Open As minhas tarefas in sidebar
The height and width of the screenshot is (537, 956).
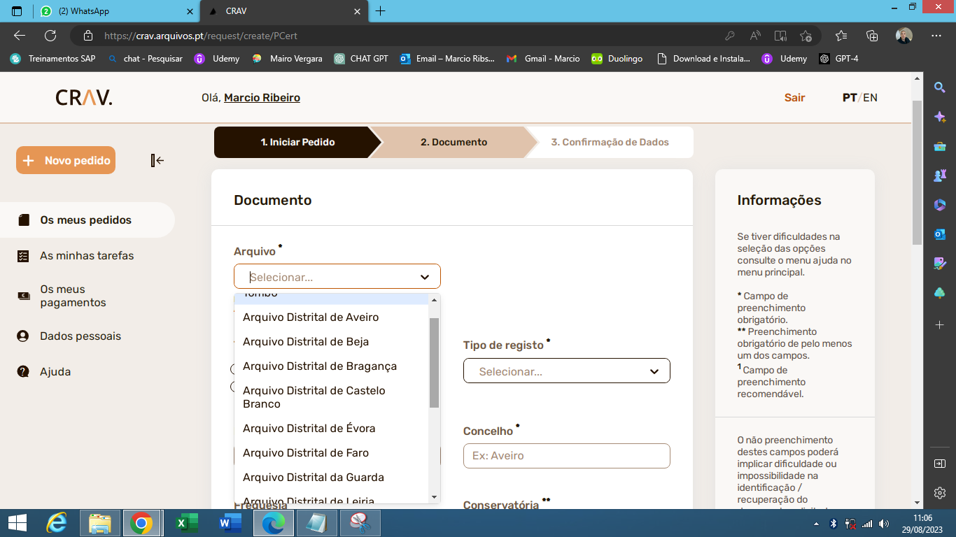pyautogui.click(x=87, y=256)
